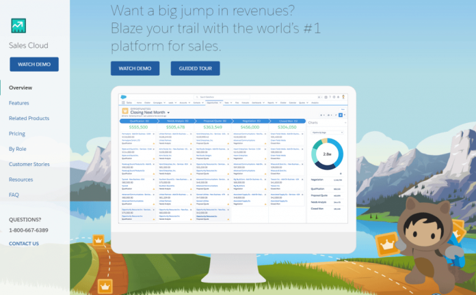Image resolution: width=476 pixels, height=295 pixels.
Task: Go to the Features section
Action: click(x=19, y=103)
